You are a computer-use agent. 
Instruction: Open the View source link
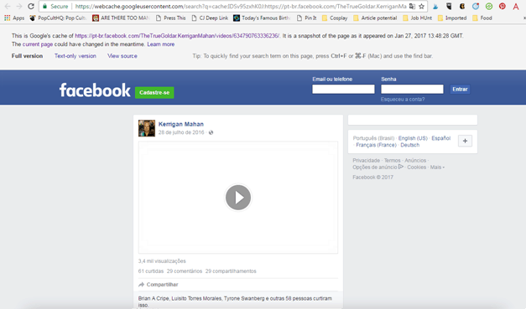tap(122, 56)
